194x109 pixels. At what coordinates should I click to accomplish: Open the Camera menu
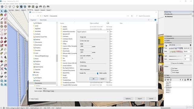point(12,4)
